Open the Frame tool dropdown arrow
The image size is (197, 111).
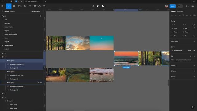pyautogui.click(x=16, y=6)
